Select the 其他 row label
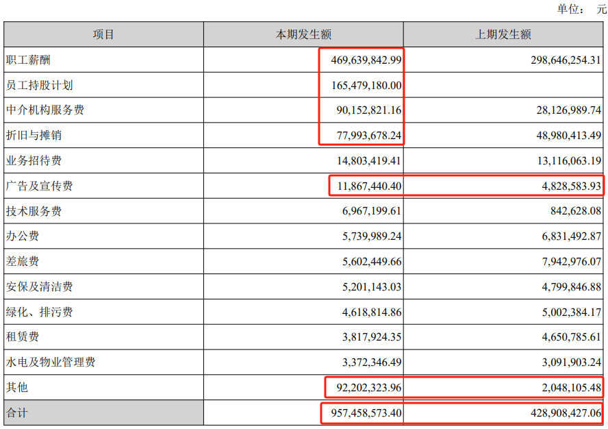This screenshot has width=608, height=429. click(17, 387)
